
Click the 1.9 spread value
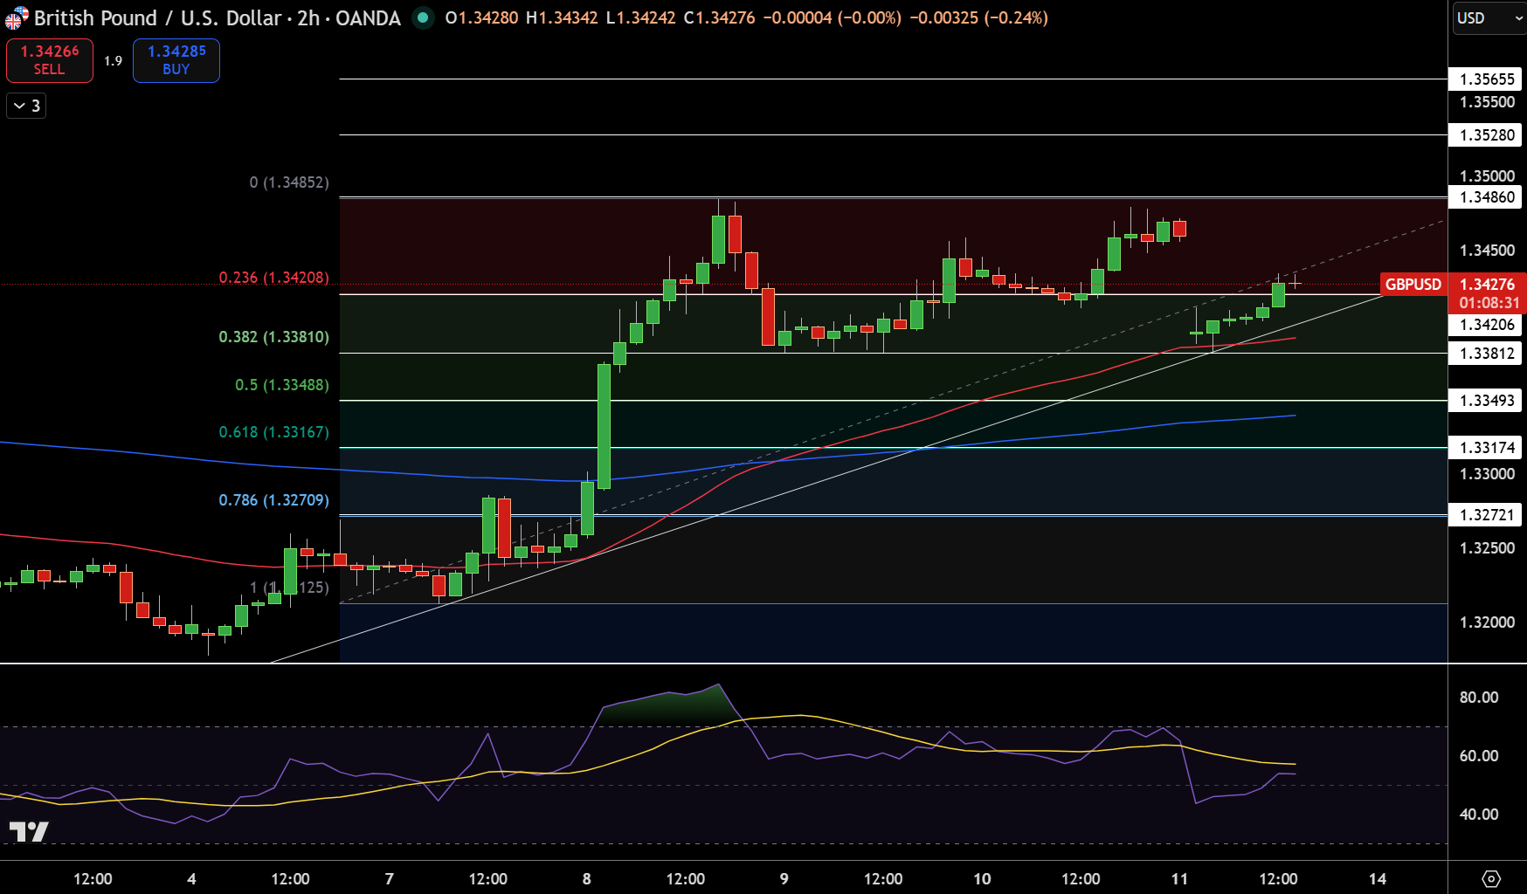[x=113, y=61]
